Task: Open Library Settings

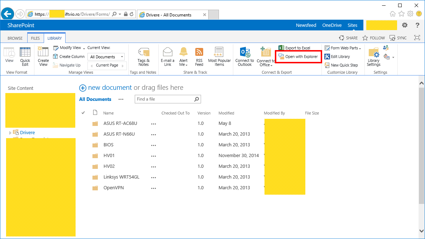Action: (373, 56)
